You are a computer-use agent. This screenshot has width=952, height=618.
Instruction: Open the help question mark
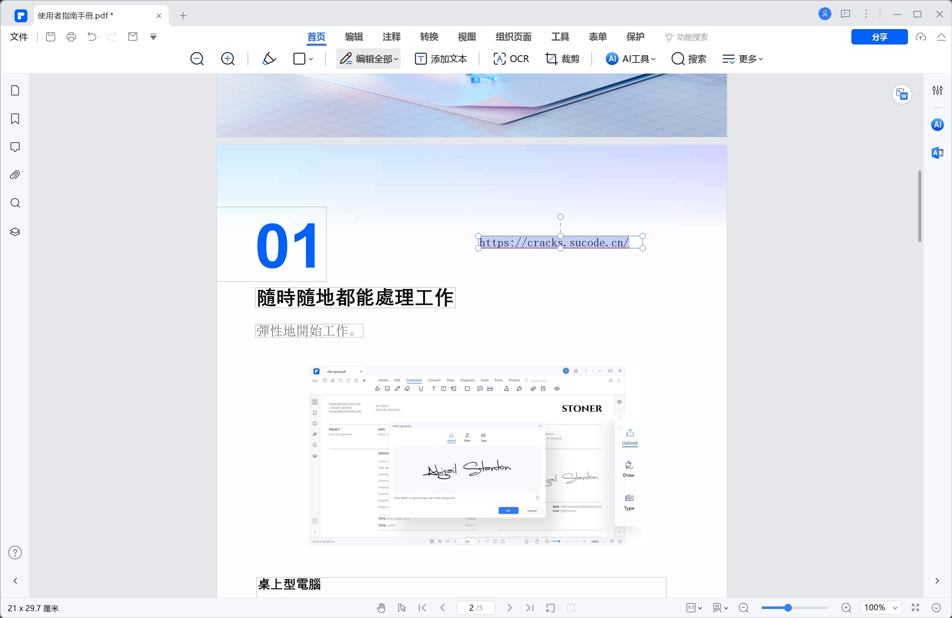pos(15,553)
